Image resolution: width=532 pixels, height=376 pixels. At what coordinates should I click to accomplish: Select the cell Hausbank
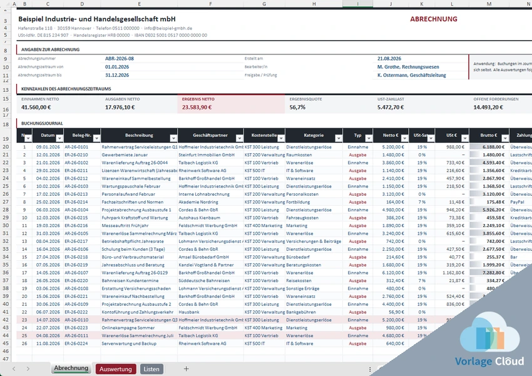tap(210, 312)
